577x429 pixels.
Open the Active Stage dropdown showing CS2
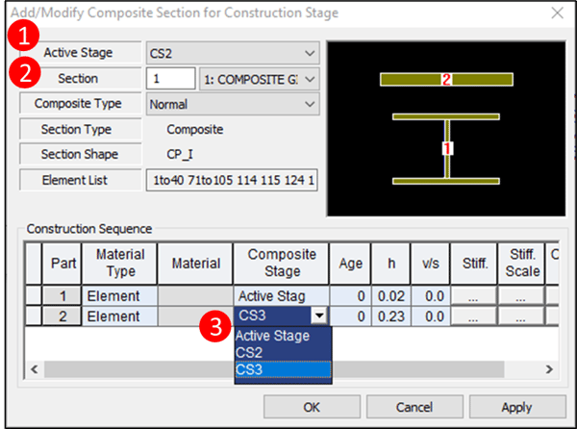click(233, 53)
